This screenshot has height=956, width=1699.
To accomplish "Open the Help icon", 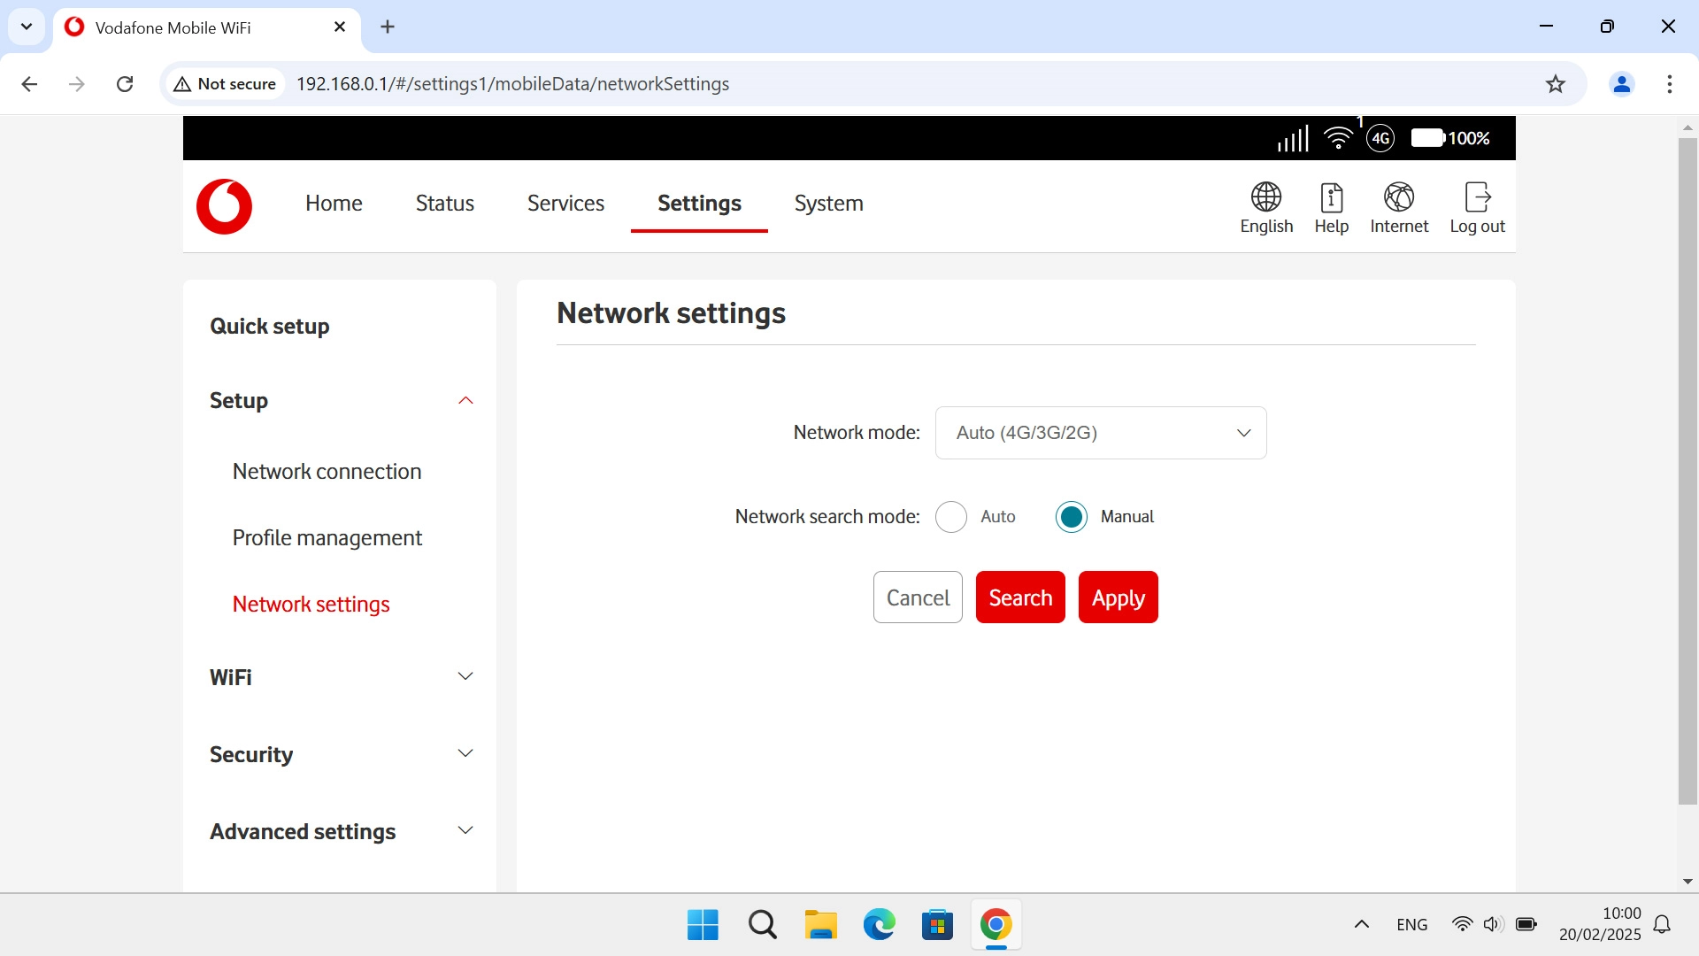I will point(1331,197).
